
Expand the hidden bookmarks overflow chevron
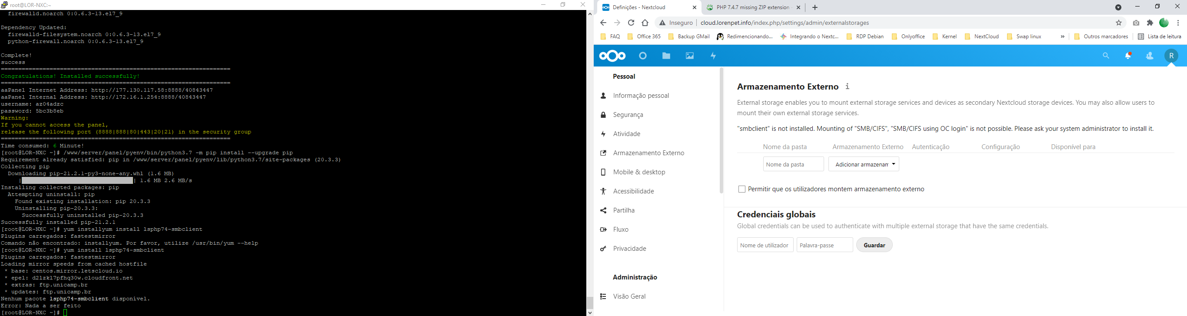pos(1063,37)
